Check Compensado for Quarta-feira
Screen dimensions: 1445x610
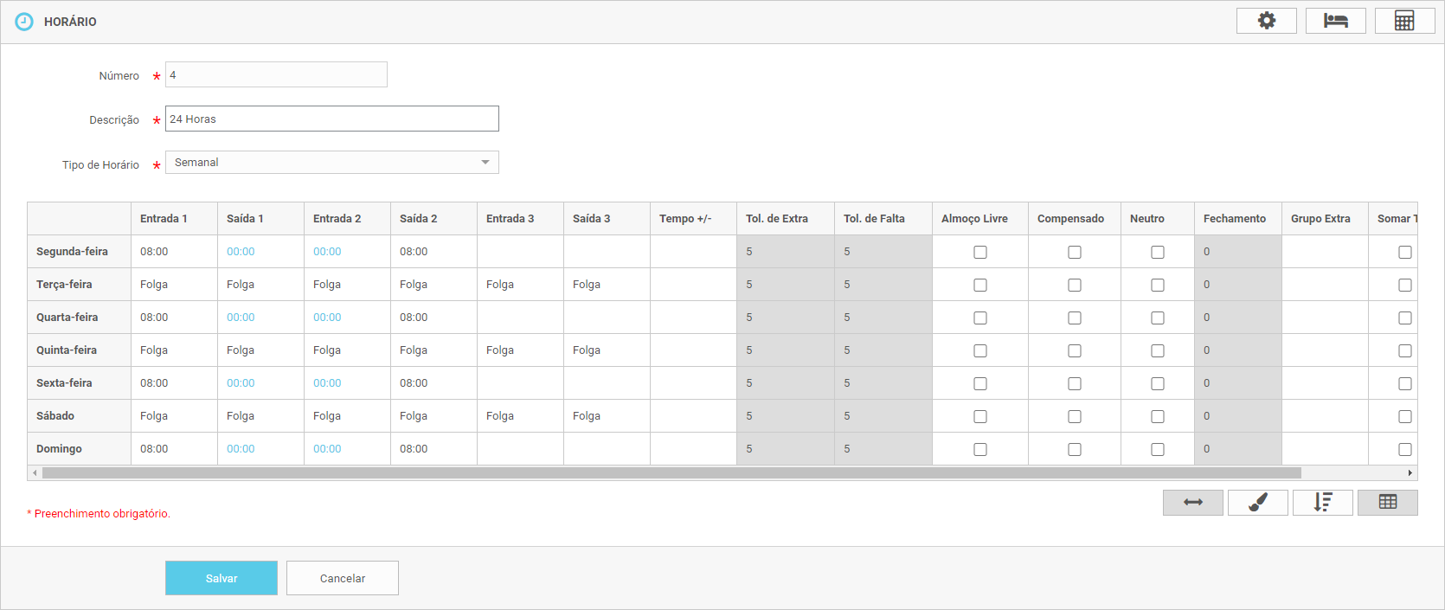click(1074, 318)
